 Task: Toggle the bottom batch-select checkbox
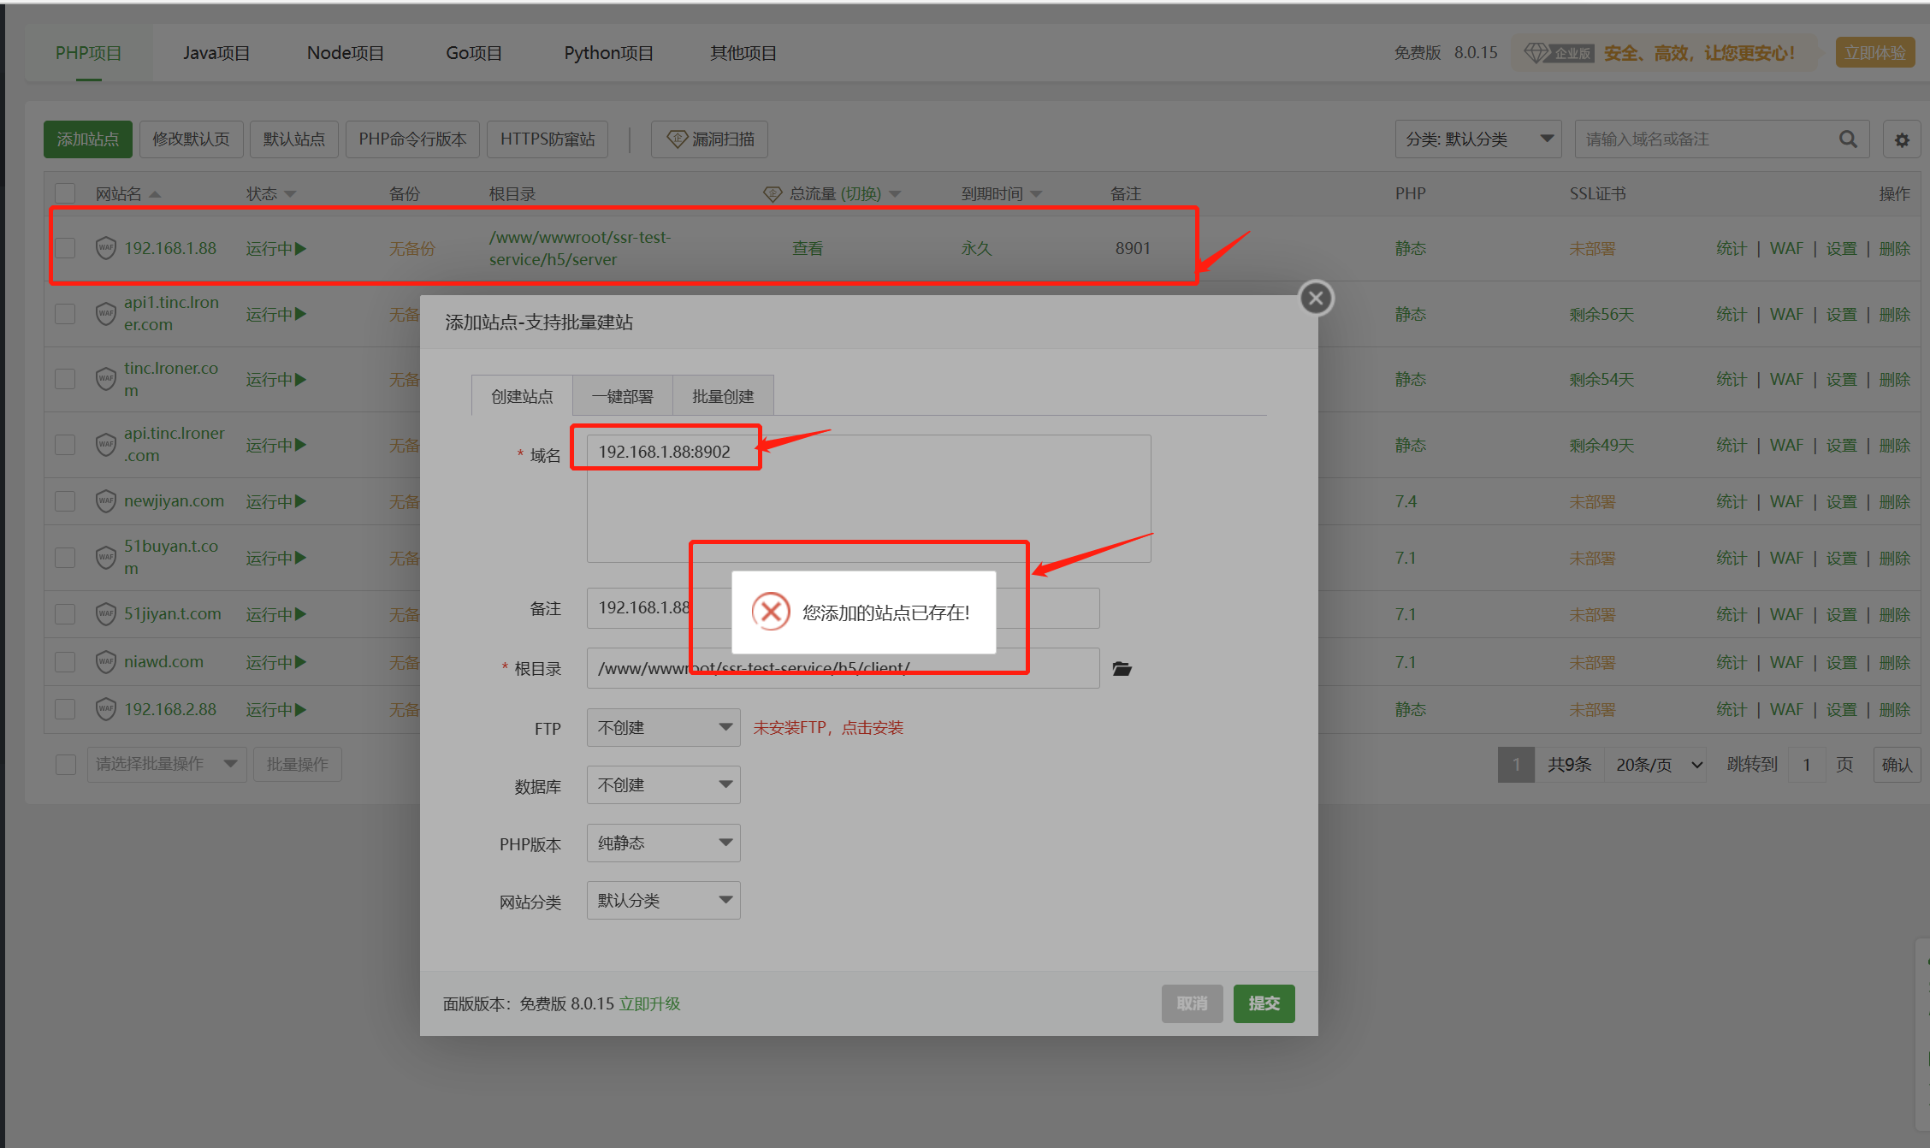tap(66, 764)
